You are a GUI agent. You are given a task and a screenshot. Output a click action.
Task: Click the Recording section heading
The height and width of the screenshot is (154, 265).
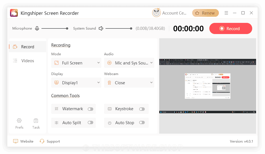(x=61, y=45)
